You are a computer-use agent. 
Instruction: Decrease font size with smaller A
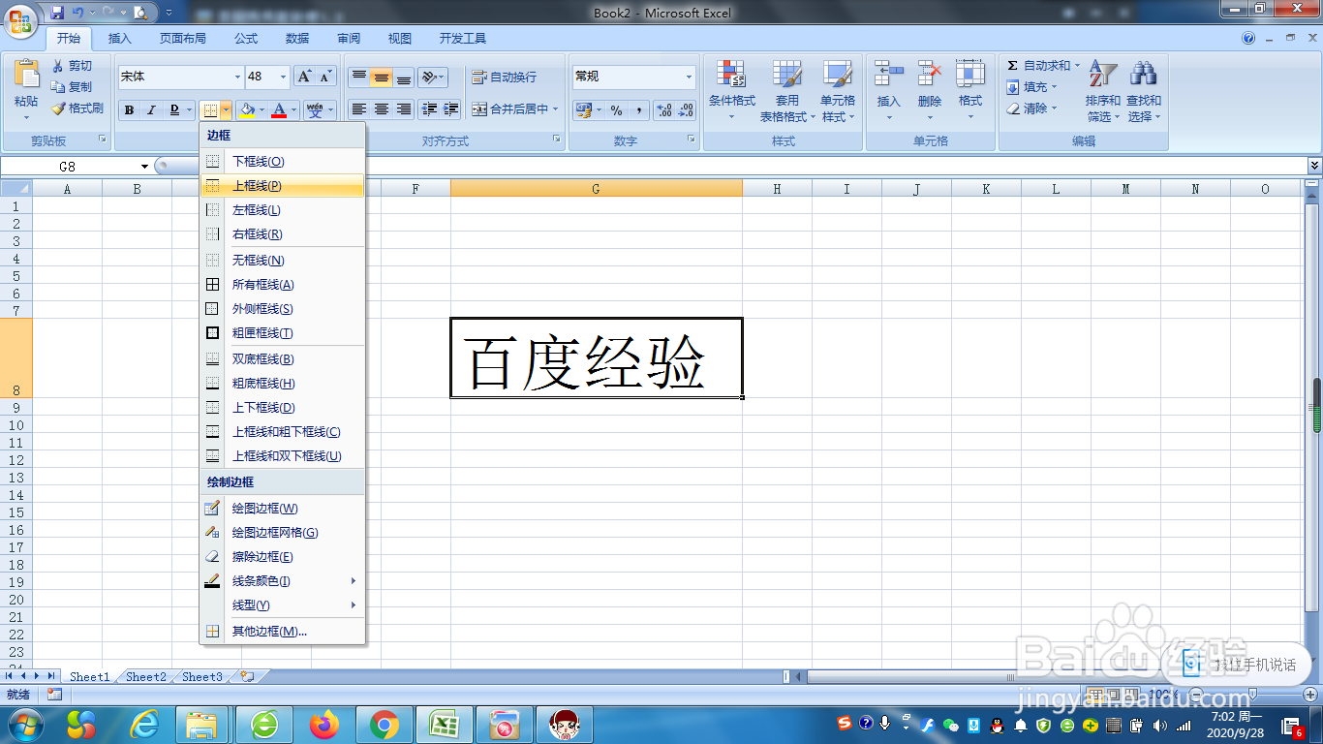(325, 77)
